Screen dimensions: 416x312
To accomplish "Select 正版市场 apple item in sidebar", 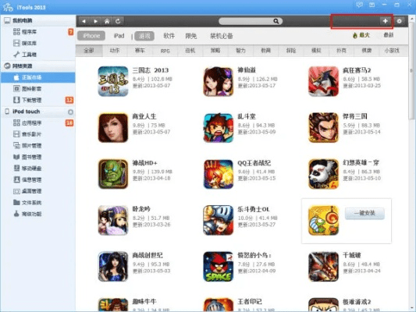I will (38, 77).
